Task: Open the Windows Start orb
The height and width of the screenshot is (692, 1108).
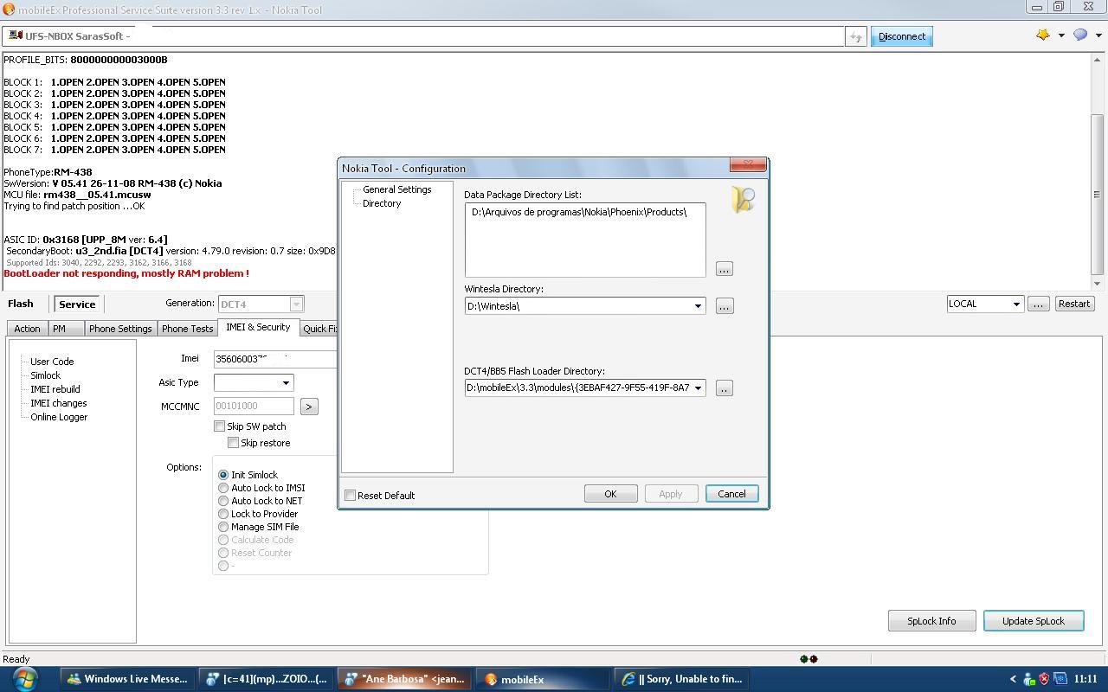Action: point(23,679)
